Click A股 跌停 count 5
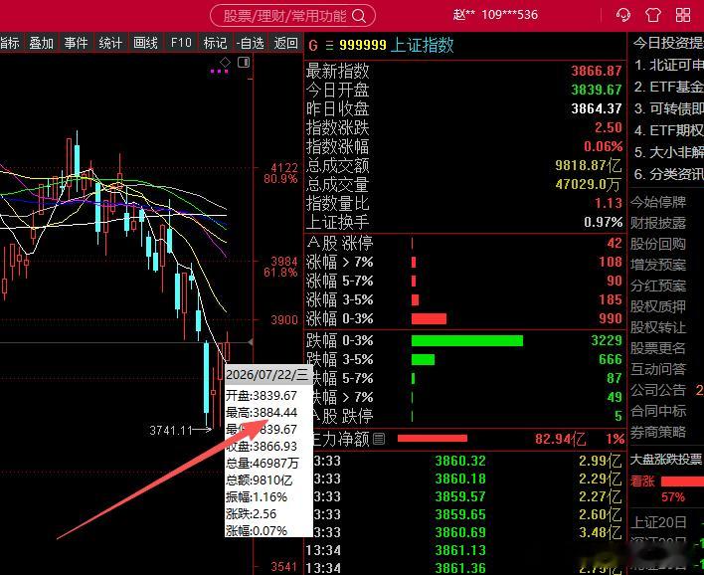The width and height of the screenshot is (704, 575). [x=617, y=416]
